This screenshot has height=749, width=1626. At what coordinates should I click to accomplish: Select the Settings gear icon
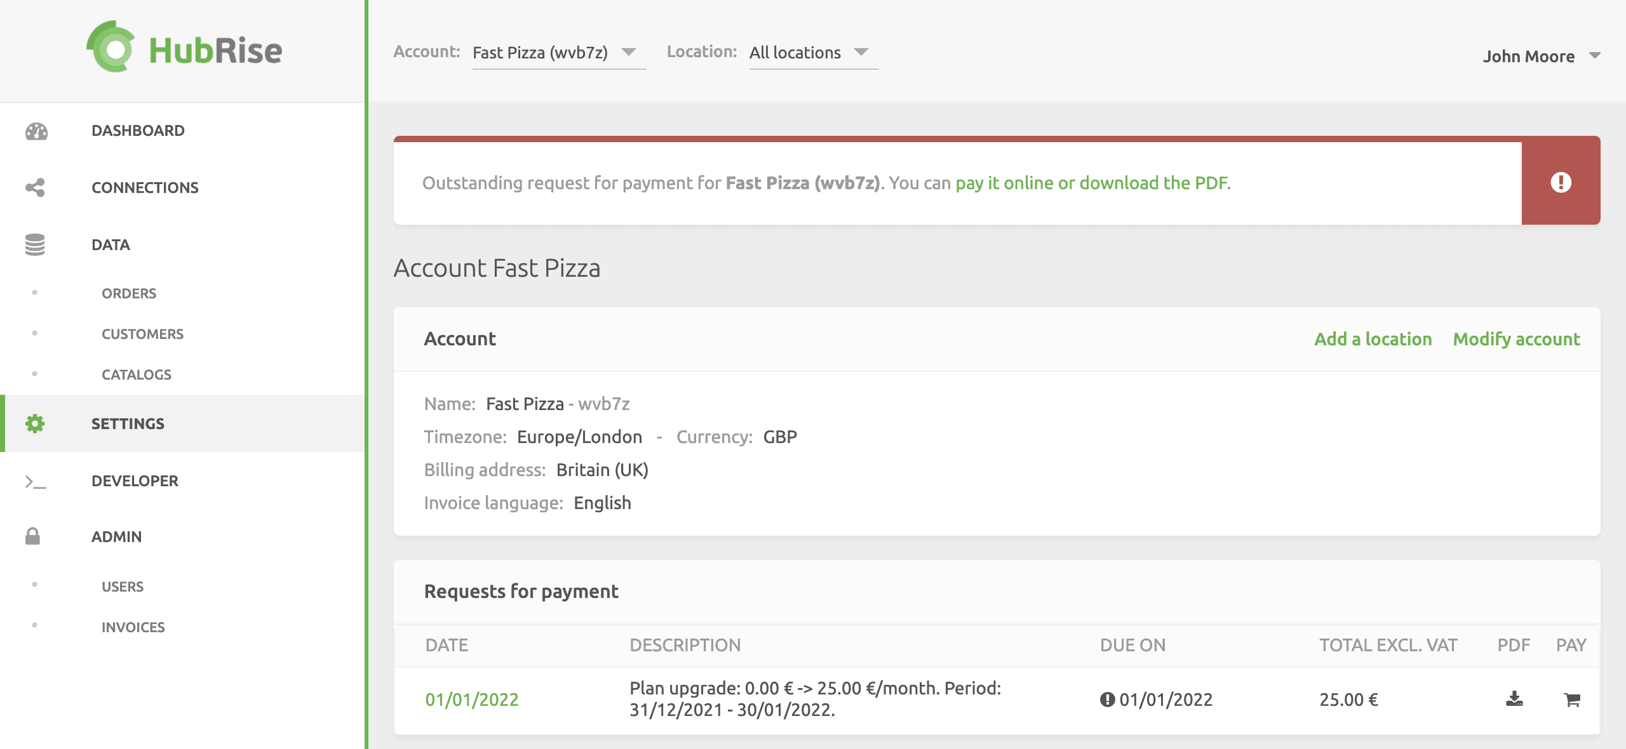[x=35, y=423]
